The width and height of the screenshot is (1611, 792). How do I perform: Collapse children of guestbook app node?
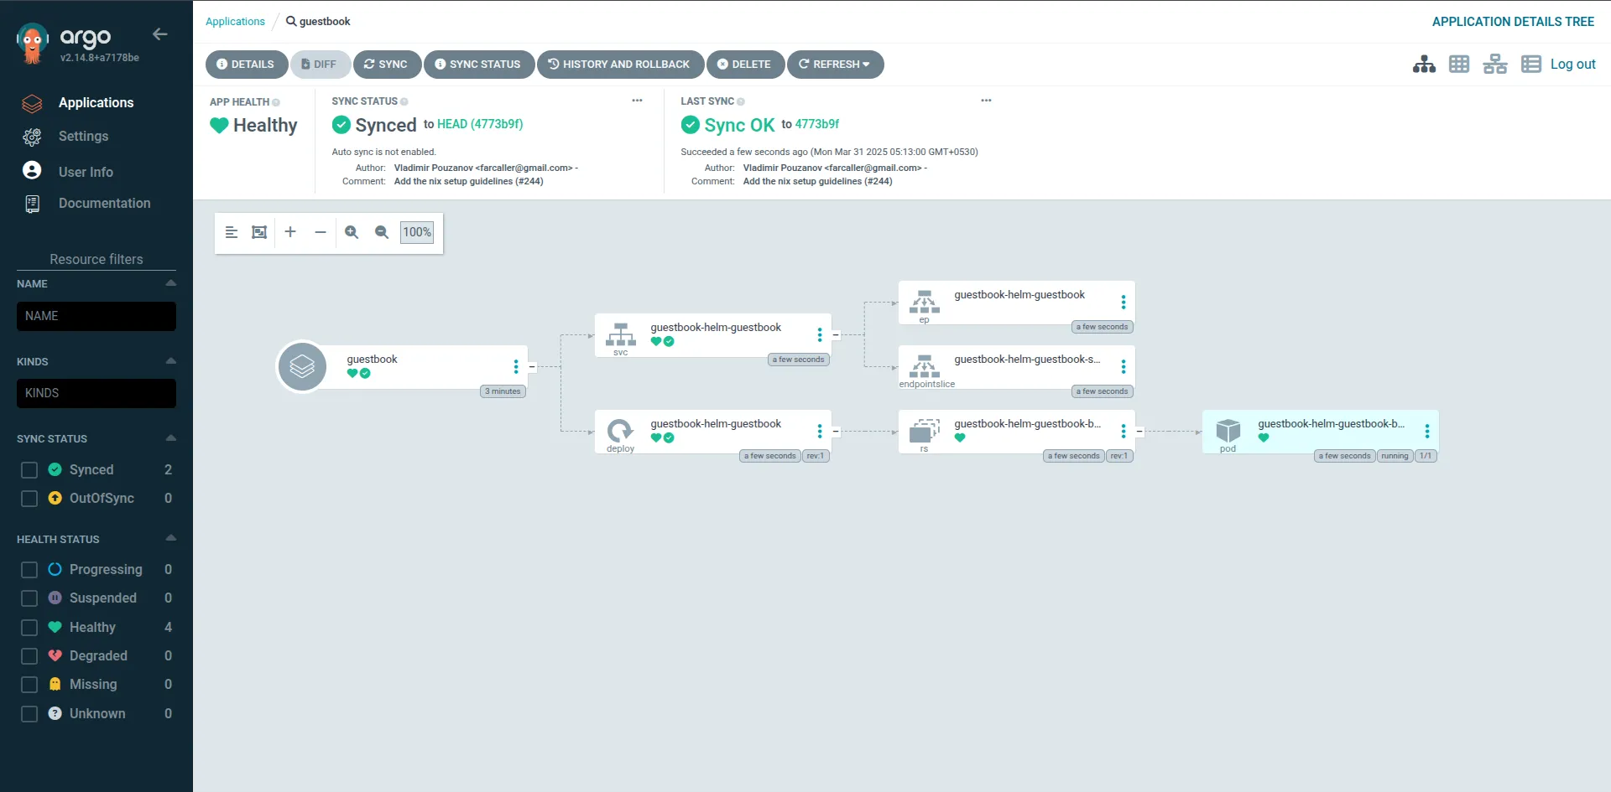(532, 367)
